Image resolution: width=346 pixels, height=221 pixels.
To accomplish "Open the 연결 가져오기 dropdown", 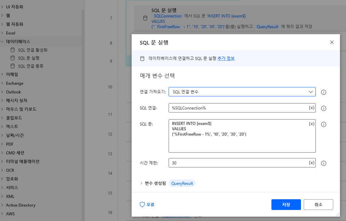I will point(242,92).
